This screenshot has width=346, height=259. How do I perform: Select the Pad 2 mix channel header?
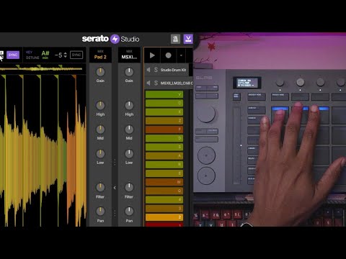(x=100, y=55)
